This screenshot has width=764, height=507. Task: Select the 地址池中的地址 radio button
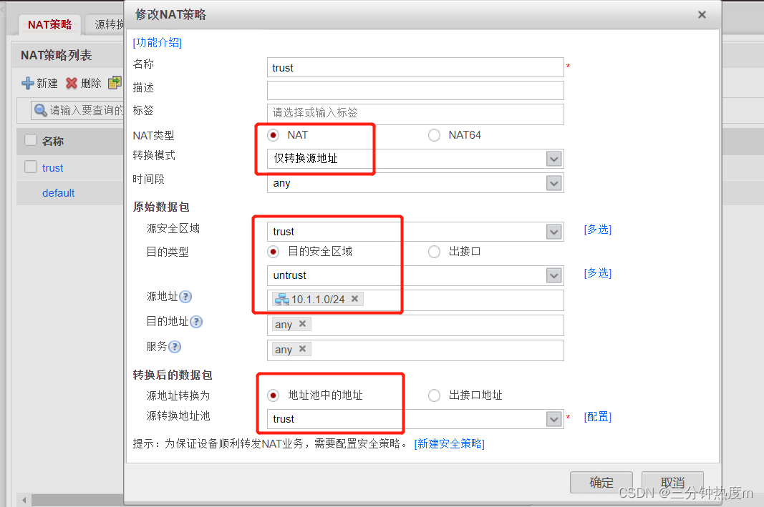tap(274, 395)
